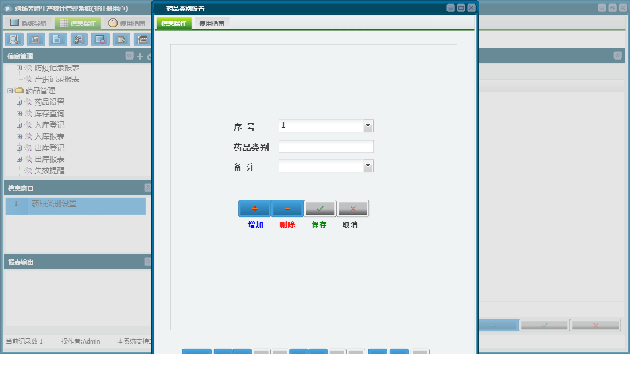Select 产蛋记录报表 in the tree

(x=57, y=80)
